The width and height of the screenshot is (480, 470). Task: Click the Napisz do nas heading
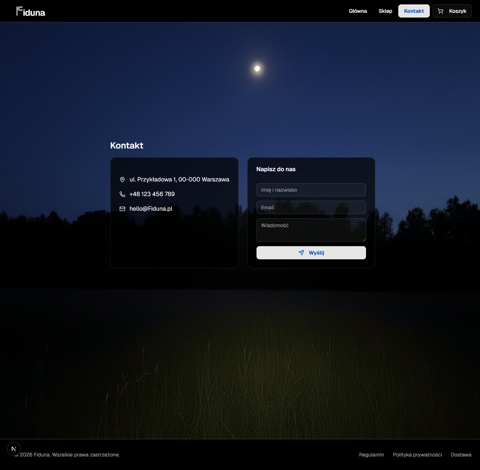pos(276,169)
